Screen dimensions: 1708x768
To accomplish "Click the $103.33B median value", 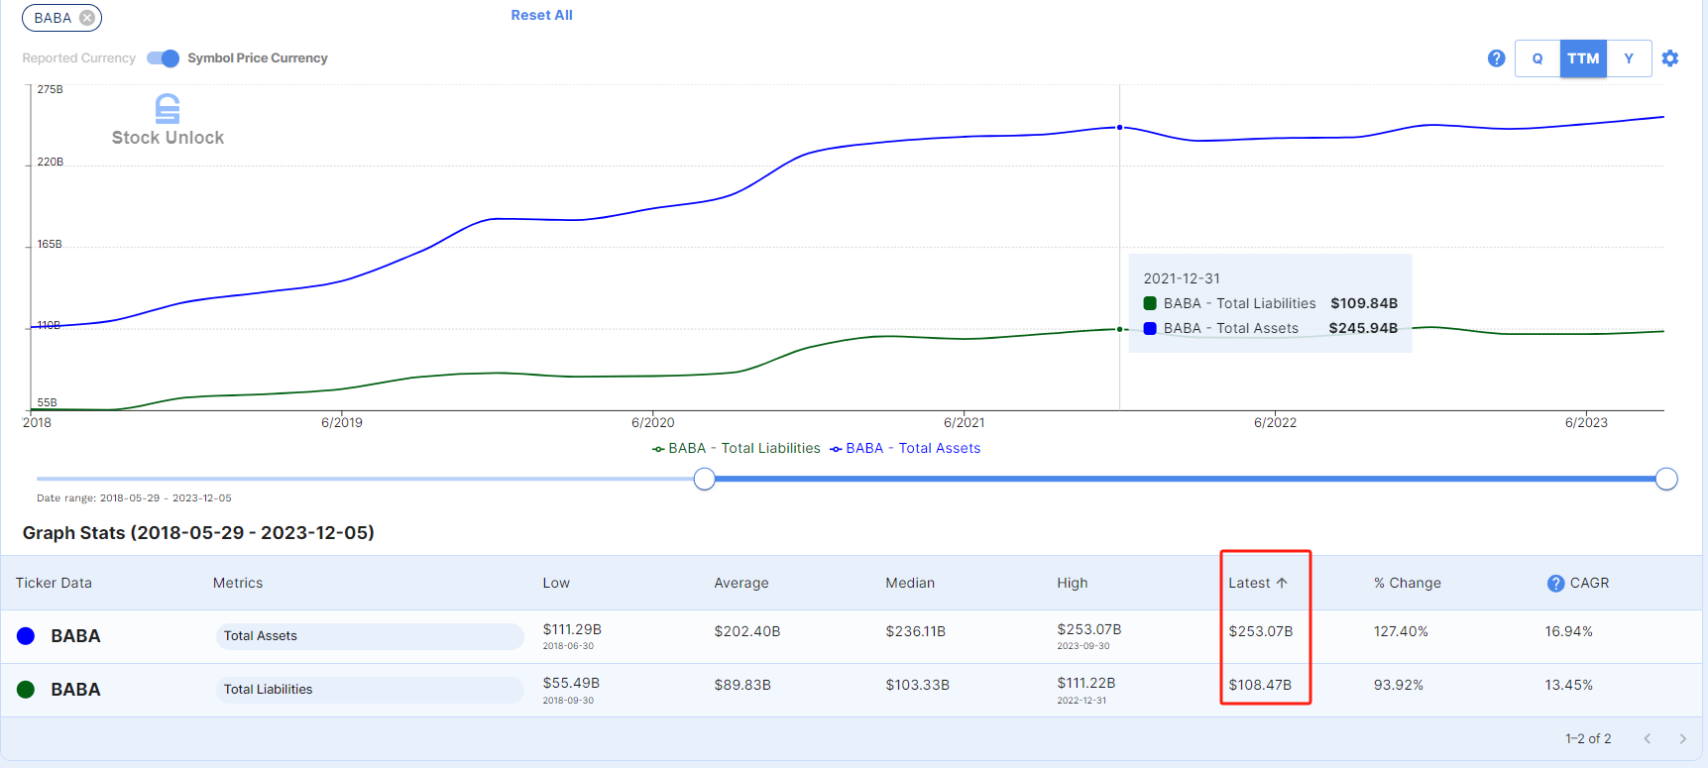I will (918, 685).
